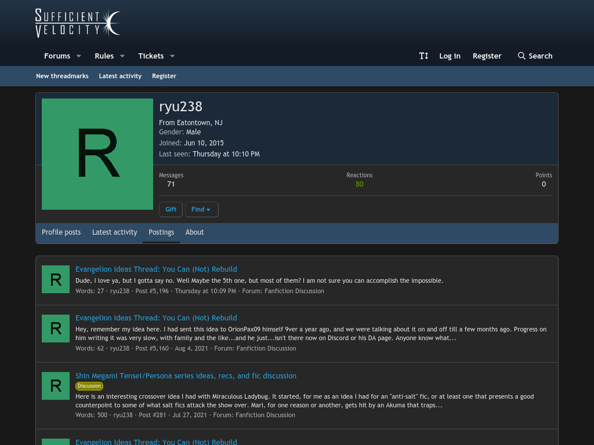594x445 pixels.
Task: Go to New threadmarks
Action: [x=62, y=76]
